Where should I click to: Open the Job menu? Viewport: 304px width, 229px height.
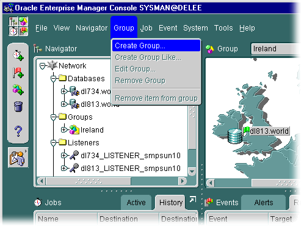147,28
